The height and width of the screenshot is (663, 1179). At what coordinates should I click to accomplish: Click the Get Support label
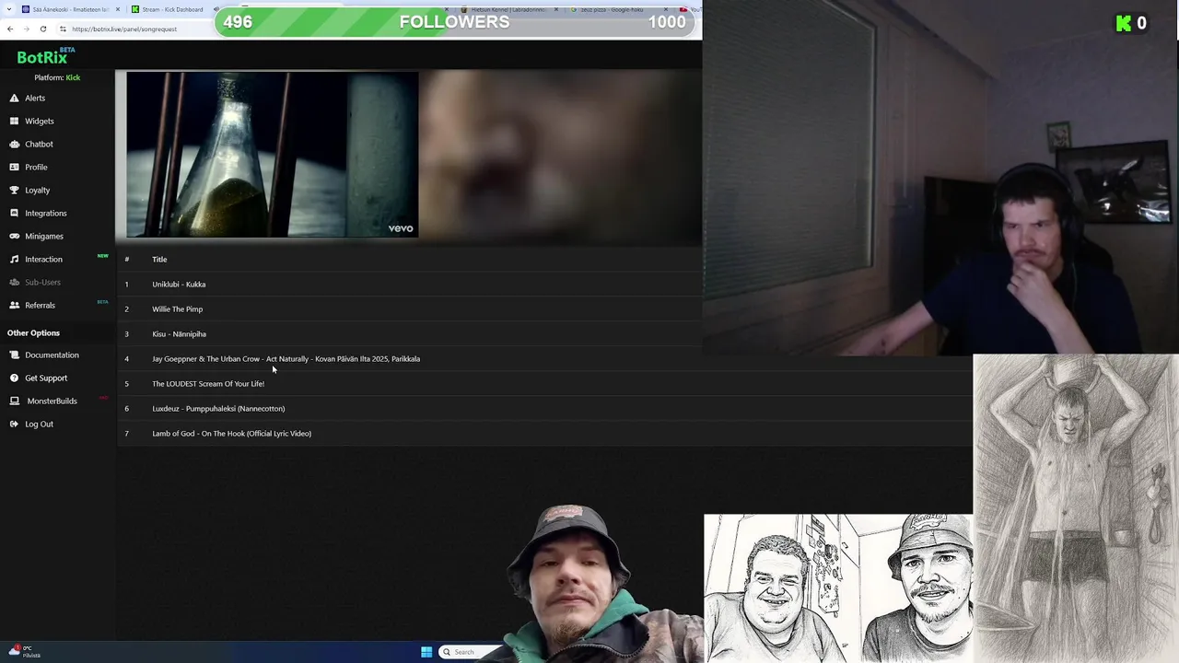(46, 378)
